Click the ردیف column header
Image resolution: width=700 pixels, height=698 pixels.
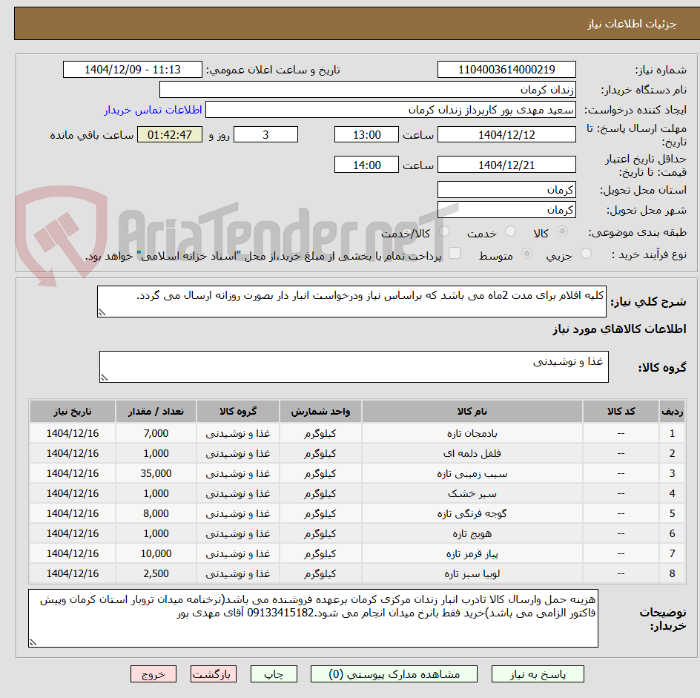click(672, 411)
